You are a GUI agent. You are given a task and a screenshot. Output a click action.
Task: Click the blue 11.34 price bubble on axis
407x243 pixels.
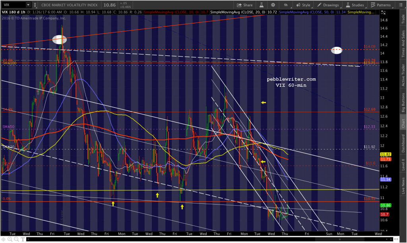point(386,179)
